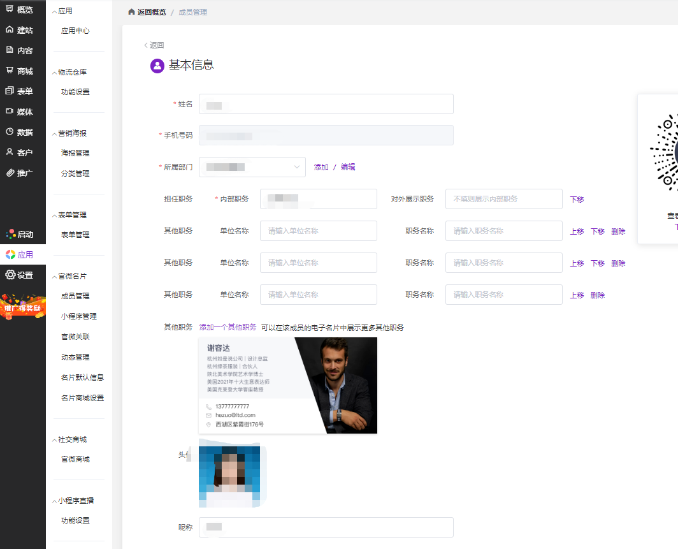Click the 数据 data chart icon

tap(10, 132)
